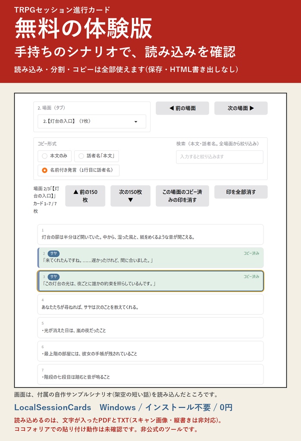Select the 名前付き発言 copy format
Image resolution: width=301 pixels, height=441 pixels.
click(x=78, y=171)
